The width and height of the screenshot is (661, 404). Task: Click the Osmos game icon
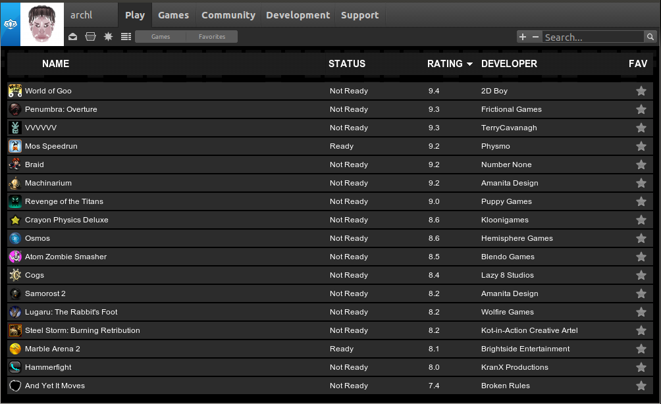pyautogui.click(x=15, y=238)
